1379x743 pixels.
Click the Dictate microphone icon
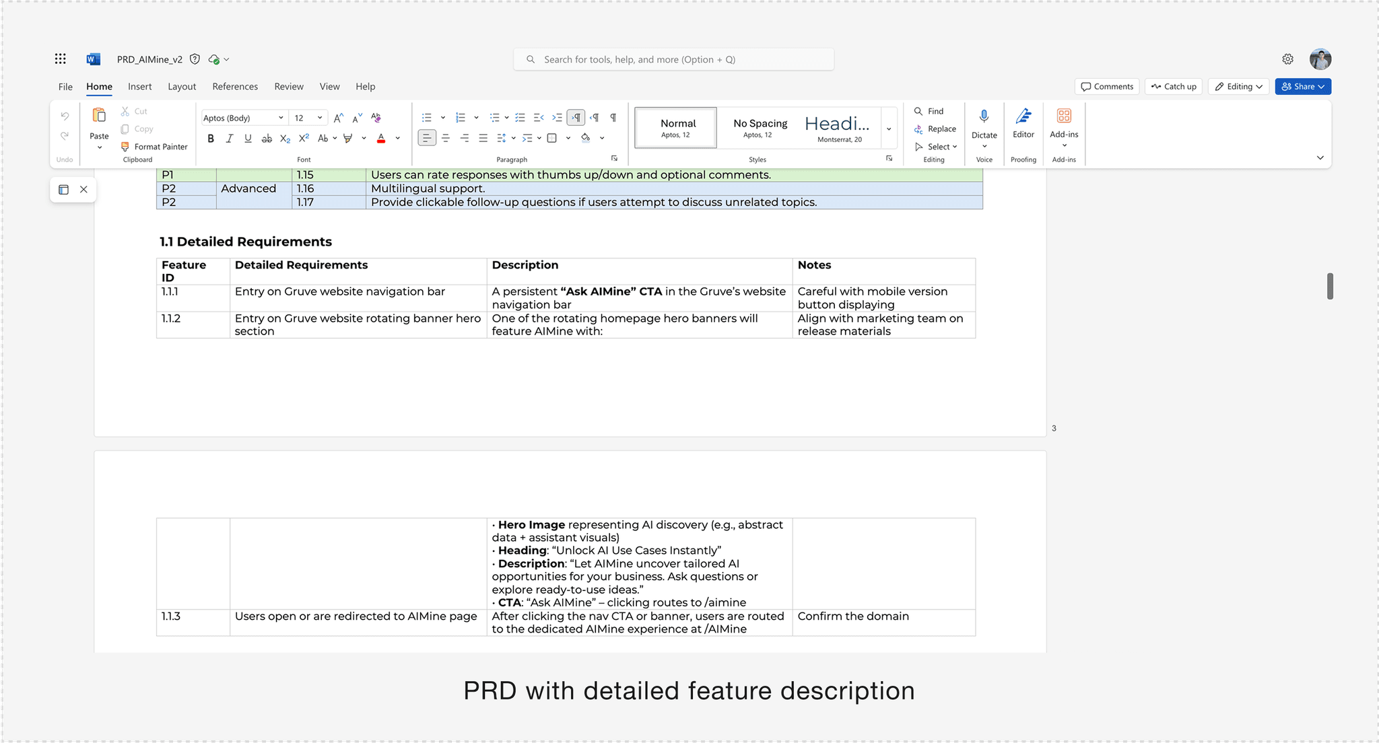[984, 116]
